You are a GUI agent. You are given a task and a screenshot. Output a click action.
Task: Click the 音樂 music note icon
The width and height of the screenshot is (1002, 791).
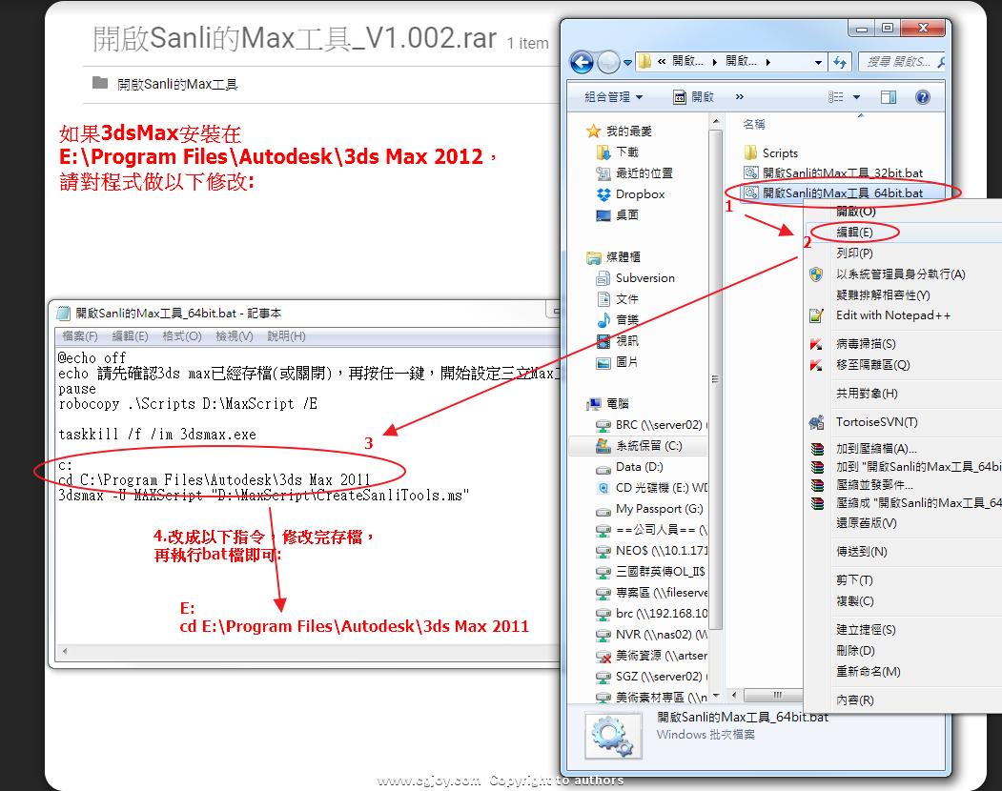click(x=603, y=320)
